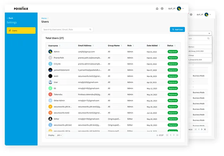Sort the table by Username
224x156 pixels.
tap(60, 46)
